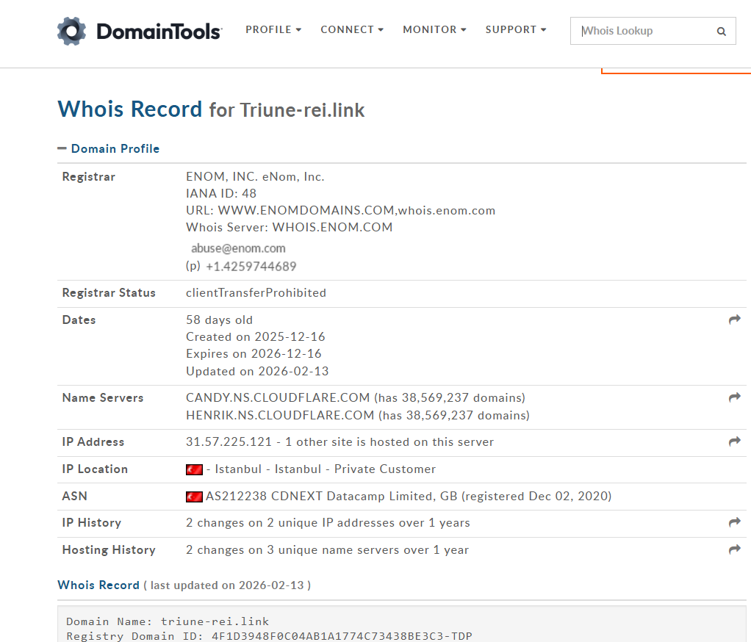Click 'Istanbul - Istanbul - Private Customer' text
Viewport: 751px width, 642px height.
tap(326, 469)
